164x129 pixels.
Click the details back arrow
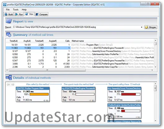coord(8,85)
